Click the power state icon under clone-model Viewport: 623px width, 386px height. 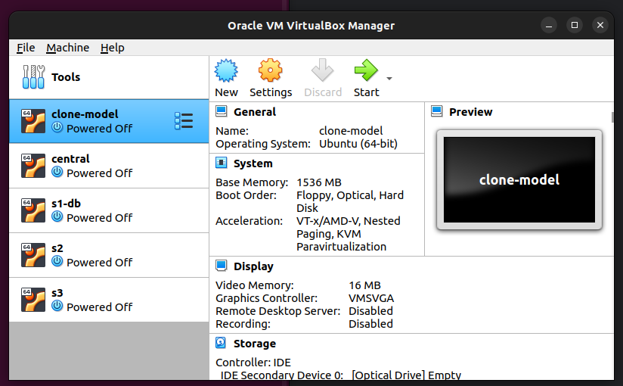click(x=57, y=127)
